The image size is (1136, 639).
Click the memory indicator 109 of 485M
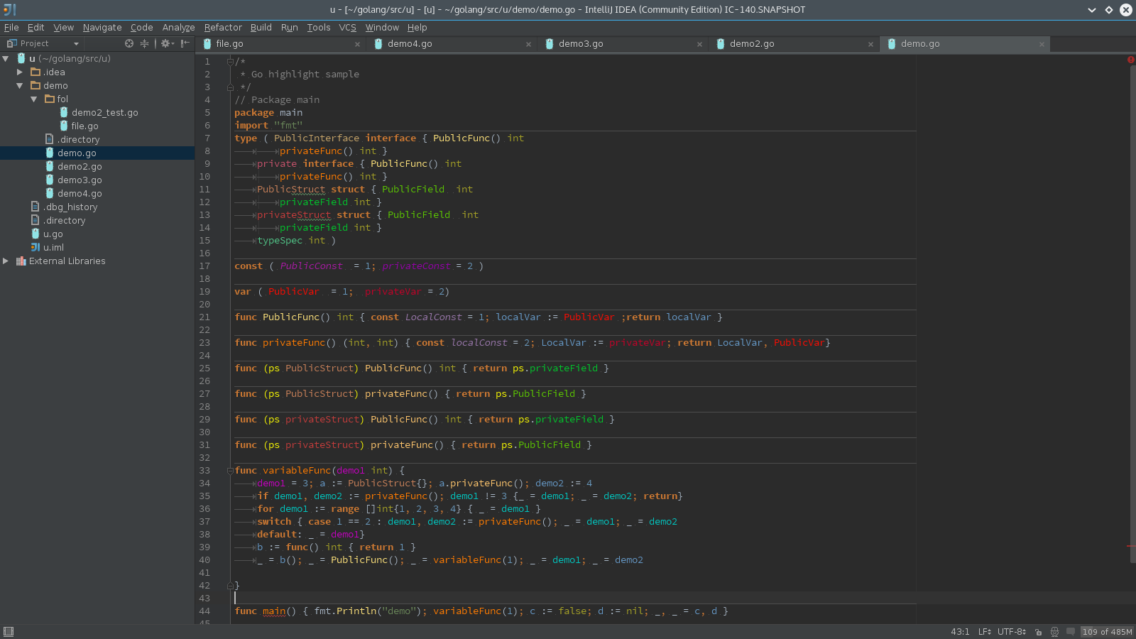pyautogui.click(x=1107, y=632)
